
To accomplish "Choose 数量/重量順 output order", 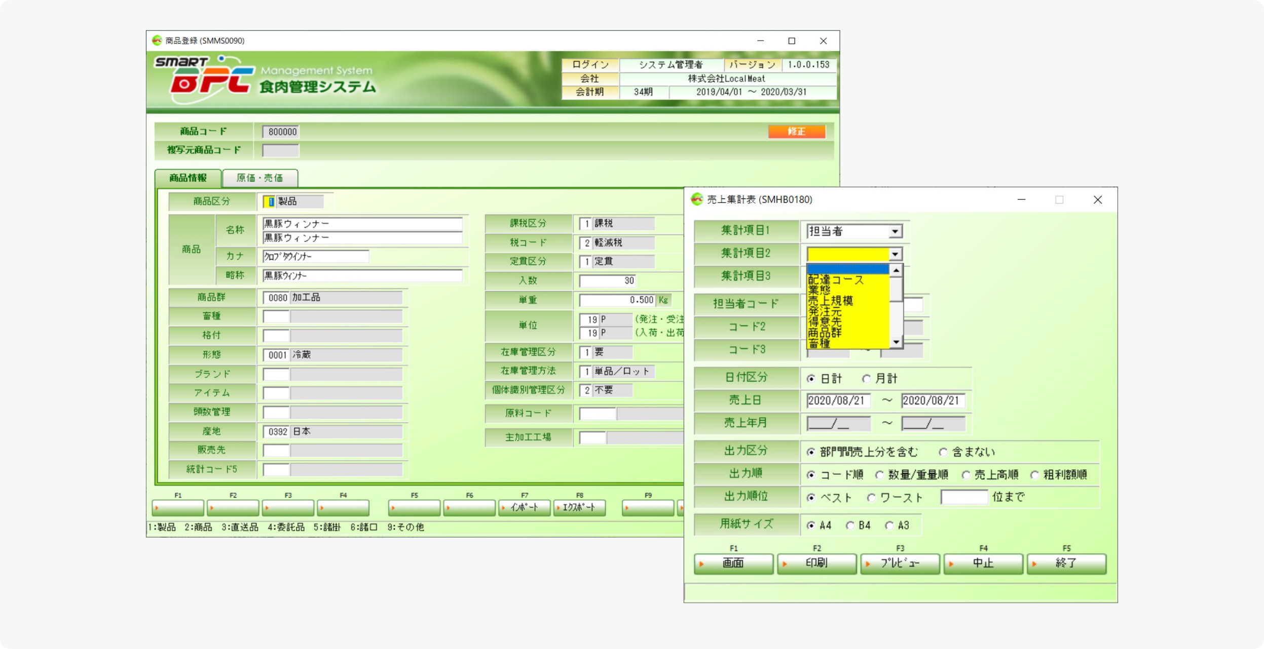I will tap(879, 475).
